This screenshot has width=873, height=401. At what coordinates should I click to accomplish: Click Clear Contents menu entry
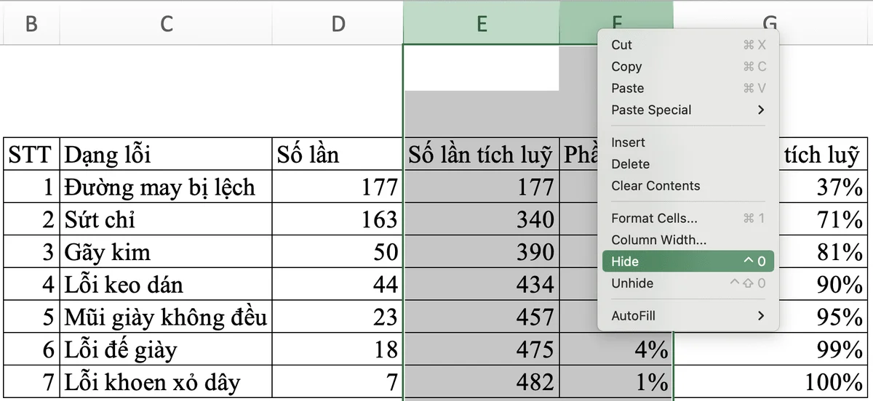688,186
